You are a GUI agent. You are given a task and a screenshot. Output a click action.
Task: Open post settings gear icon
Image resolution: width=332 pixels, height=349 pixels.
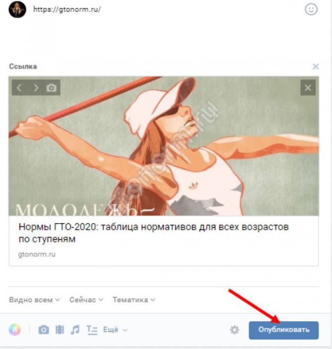click(x=234, y=330)
